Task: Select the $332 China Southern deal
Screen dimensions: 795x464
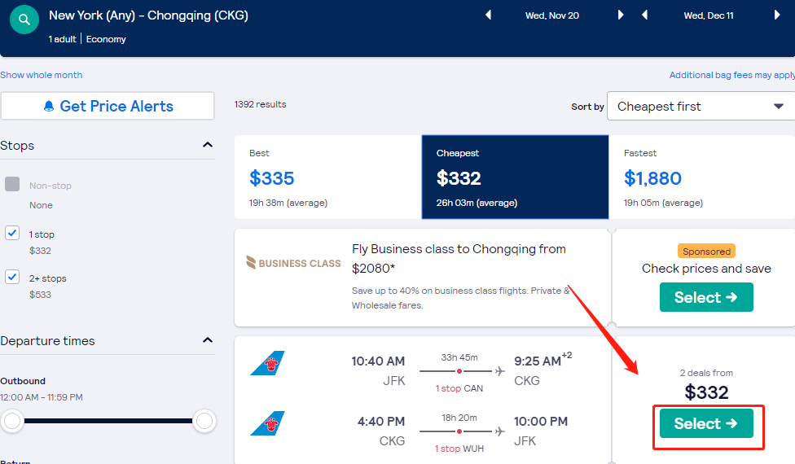Action: pyautogui.click(x=706, y=423)
